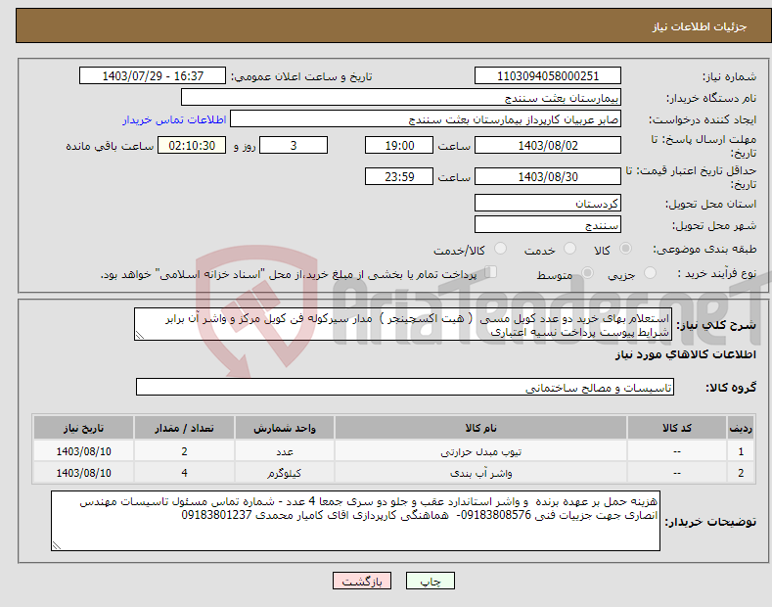
Task: Click the چاپ print button
Action: 431,582
